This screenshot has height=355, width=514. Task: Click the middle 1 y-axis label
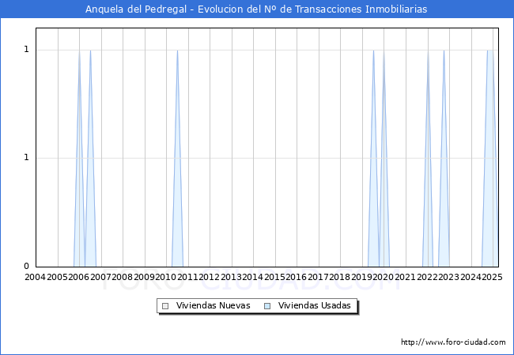27,158
